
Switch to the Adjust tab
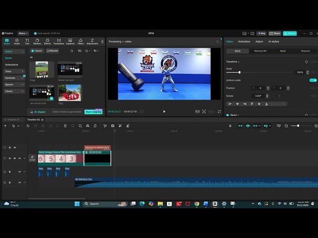tap(259, 42)
